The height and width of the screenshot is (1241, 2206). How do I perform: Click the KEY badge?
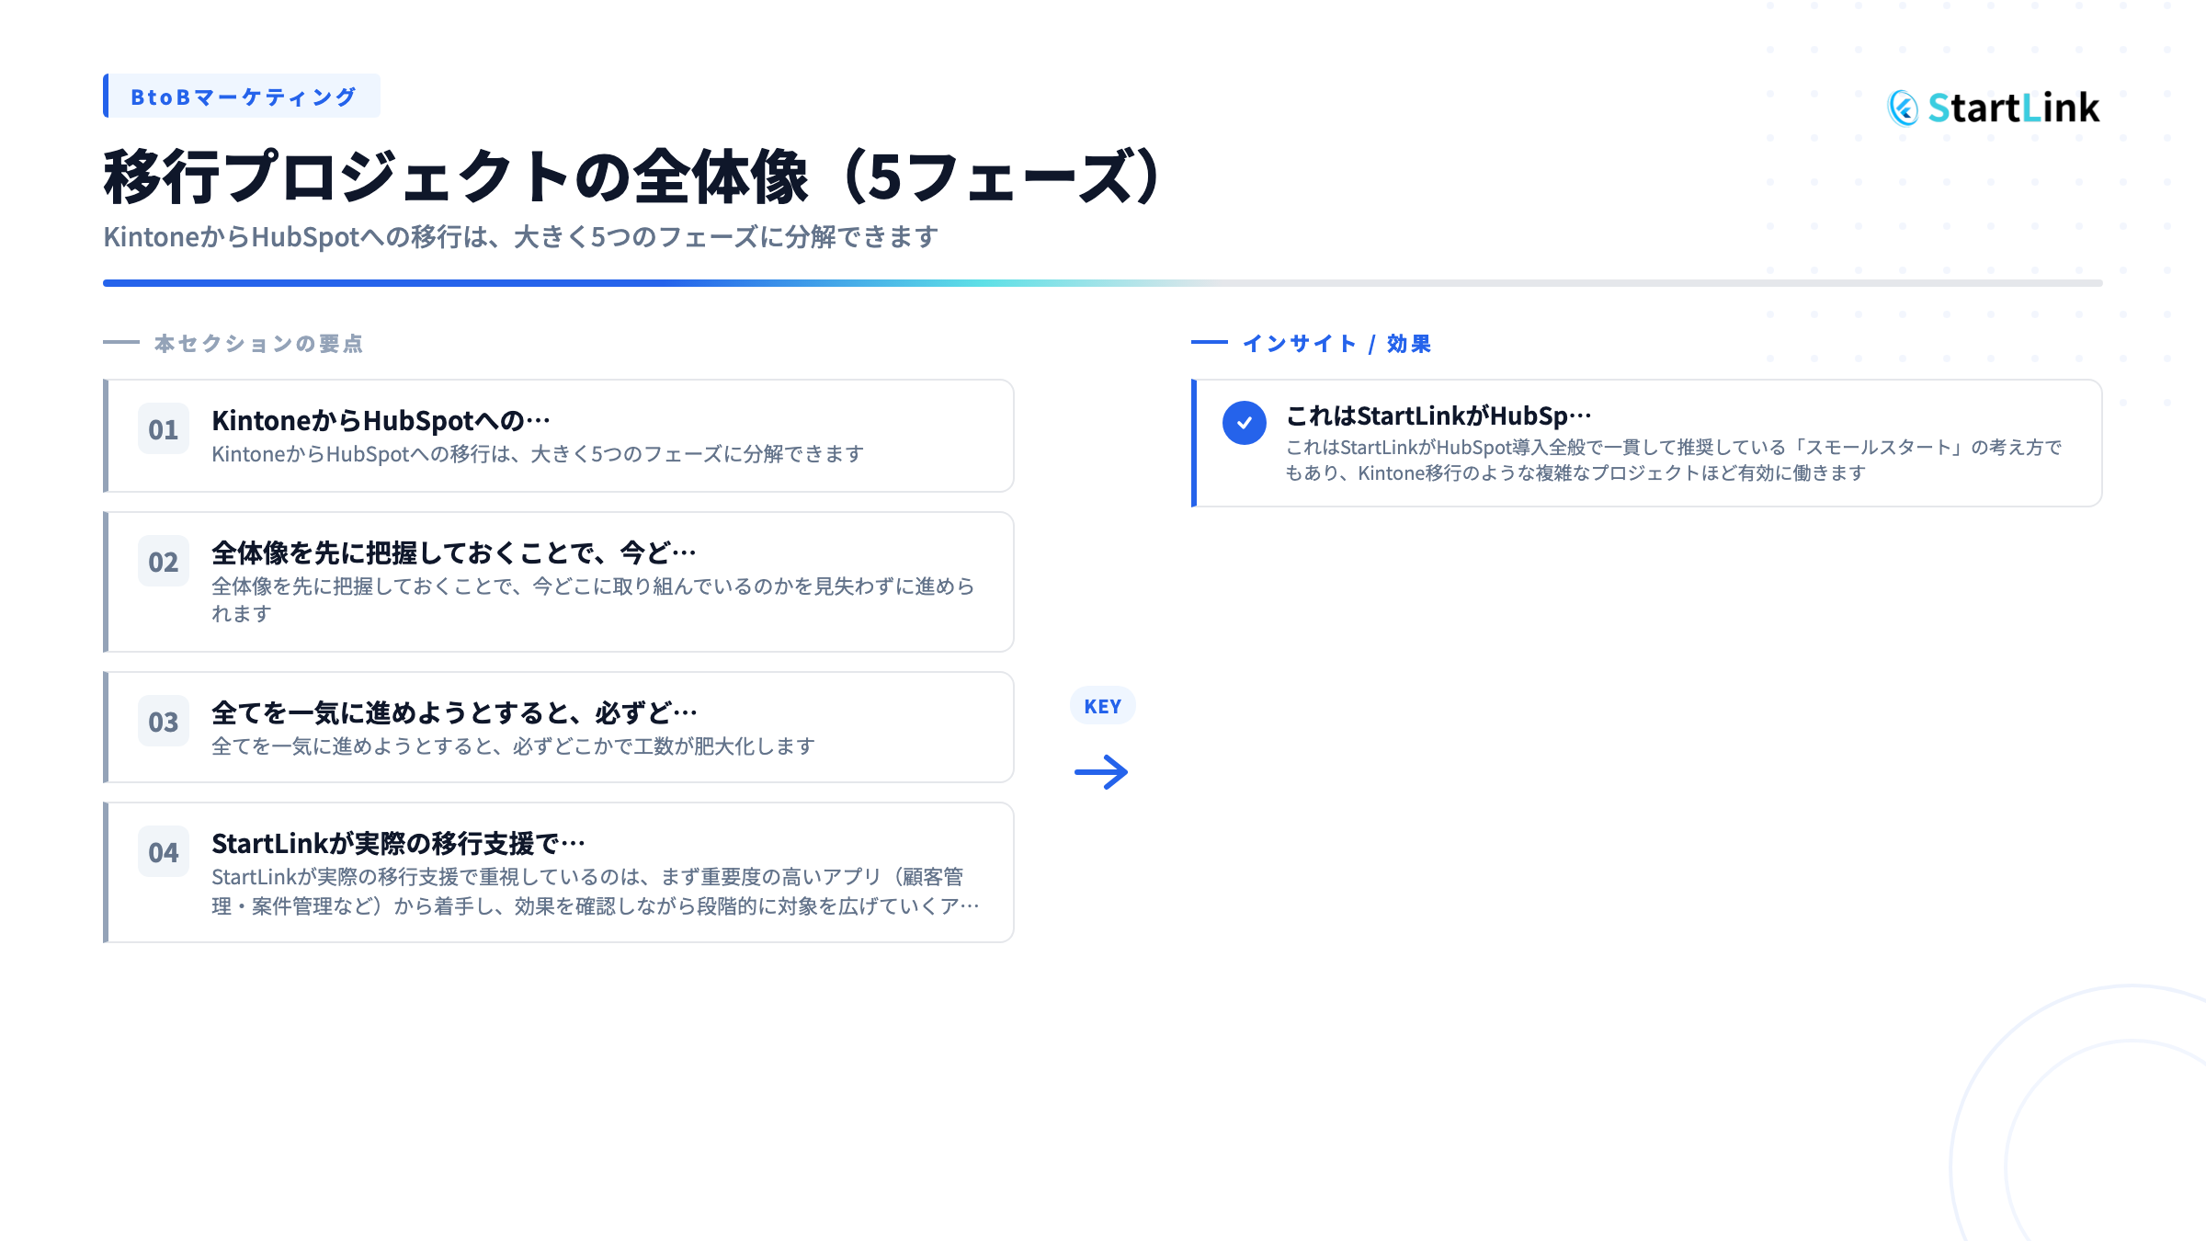click(1102, 706)
